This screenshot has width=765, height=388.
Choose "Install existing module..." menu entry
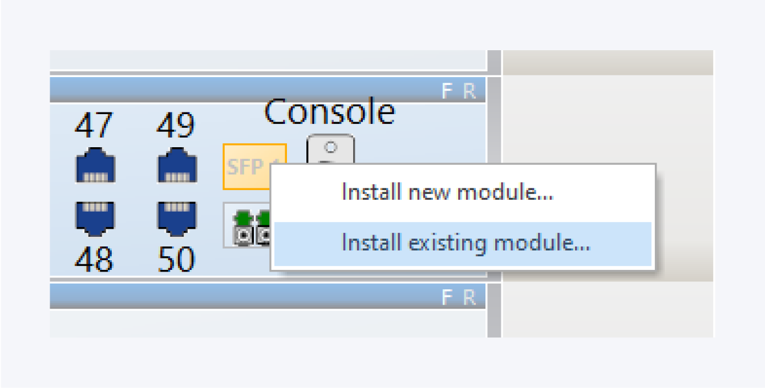tap(465, 244)
